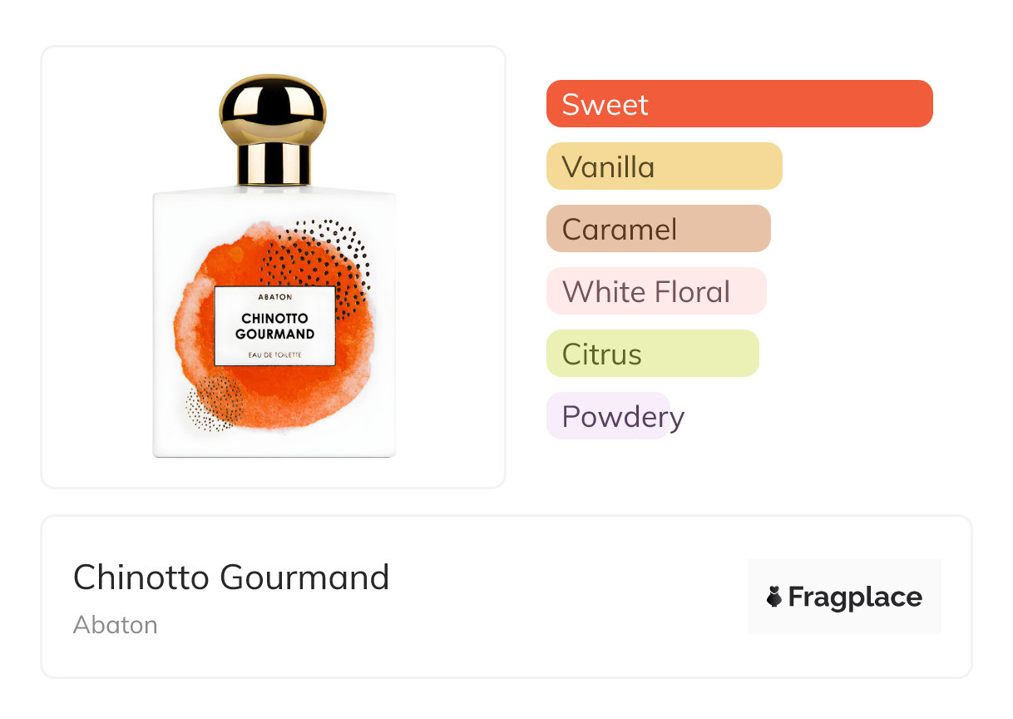
Task: Click the word CHINOTTO on bottle label
Action: tap(274, 319)
